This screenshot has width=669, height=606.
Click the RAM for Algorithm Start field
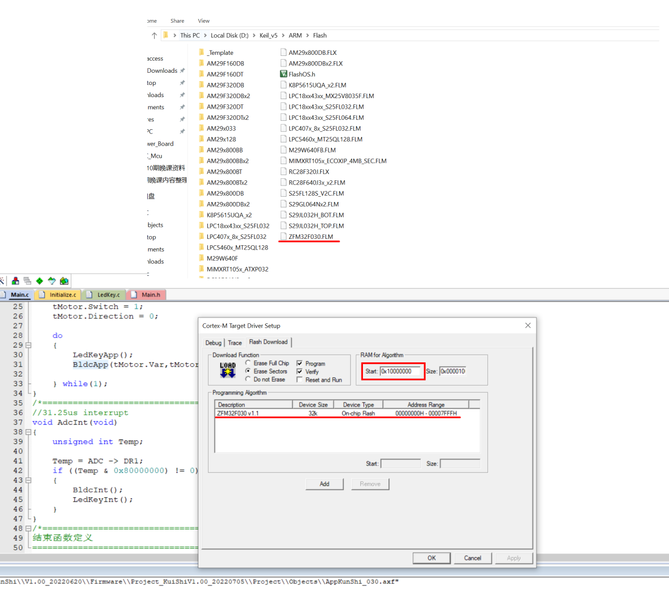tap(401, 371)
